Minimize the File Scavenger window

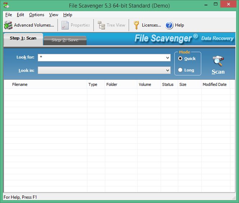coord(206,5)
